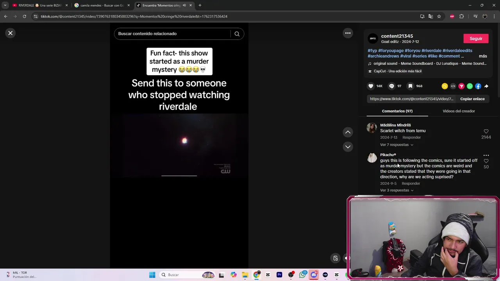Click the video link URL field
Viewport: 500px width, 281px height.
[x=411, y=99]
